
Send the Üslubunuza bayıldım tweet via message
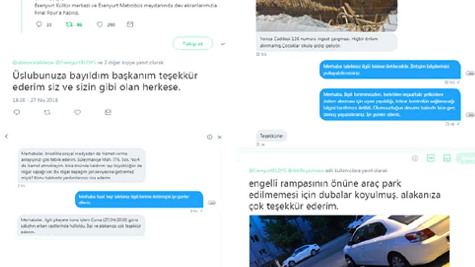click(108, 112)
